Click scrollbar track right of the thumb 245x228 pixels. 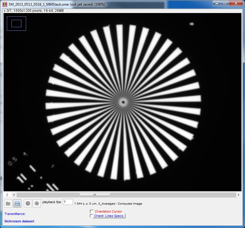click(x=172, y=195)
